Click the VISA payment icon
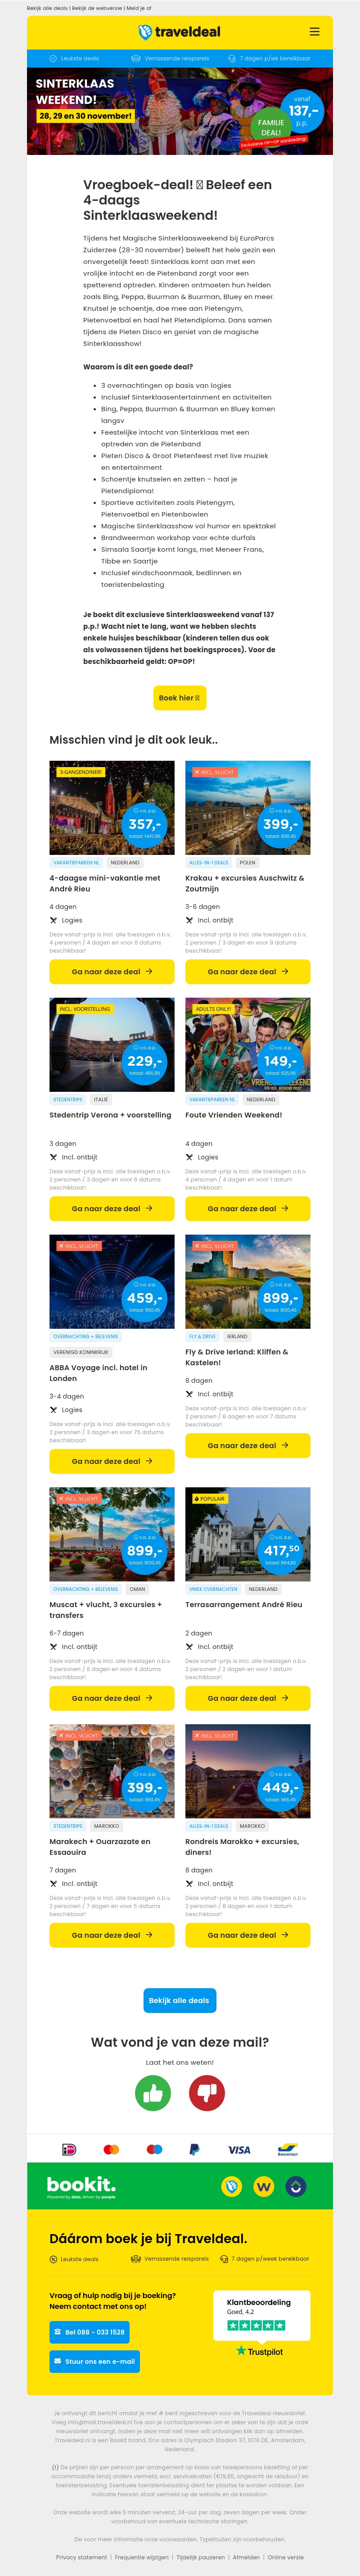This screenshot has height=2576, width=360. pos(239,2149)
